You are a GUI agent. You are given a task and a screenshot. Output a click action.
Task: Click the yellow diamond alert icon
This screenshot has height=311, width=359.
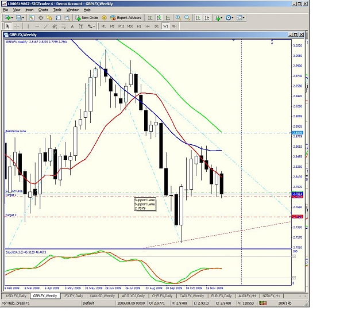coord(104,18)
